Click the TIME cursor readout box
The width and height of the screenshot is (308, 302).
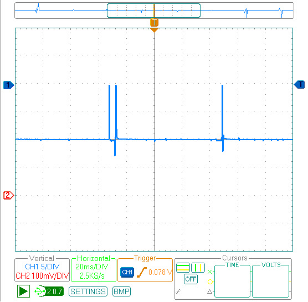pos(232,281)
